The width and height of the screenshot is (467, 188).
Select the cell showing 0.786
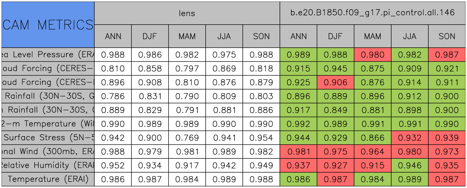(113, 96)
